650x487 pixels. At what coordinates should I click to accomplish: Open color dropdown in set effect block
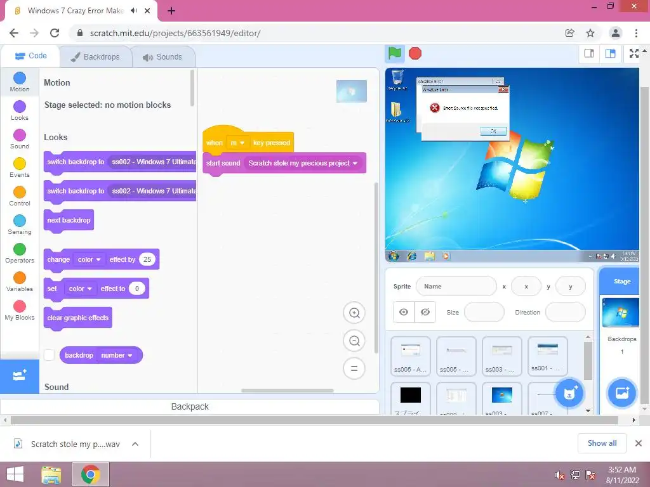point(80,289)
